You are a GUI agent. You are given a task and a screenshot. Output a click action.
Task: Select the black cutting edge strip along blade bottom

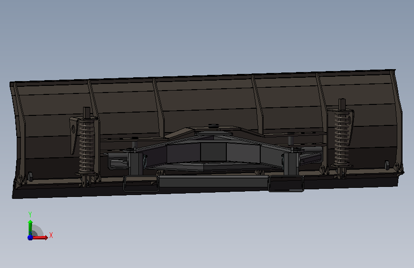(205, 189)
